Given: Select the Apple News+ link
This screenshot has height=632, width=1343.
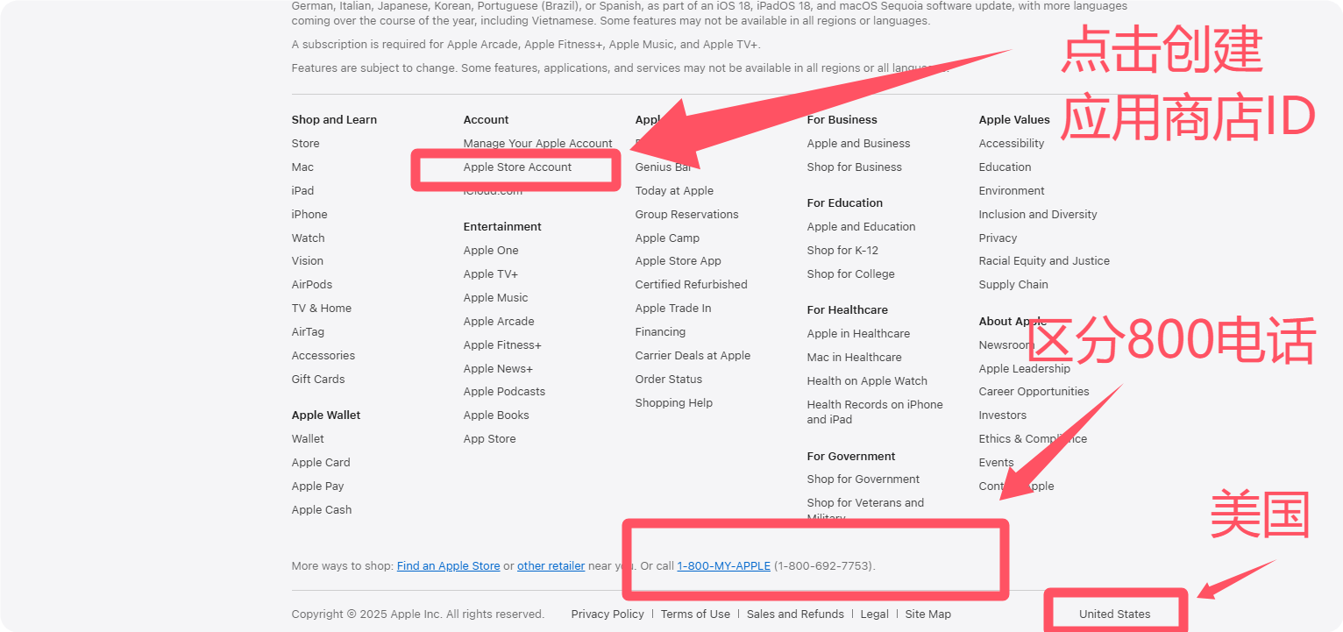Looking at the screenshot, I should tap(498, 369).
